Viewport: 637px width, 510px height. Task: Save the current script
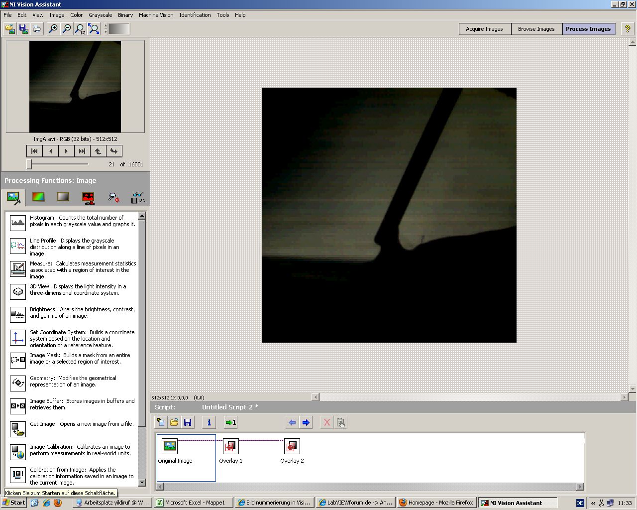point(188,422)
